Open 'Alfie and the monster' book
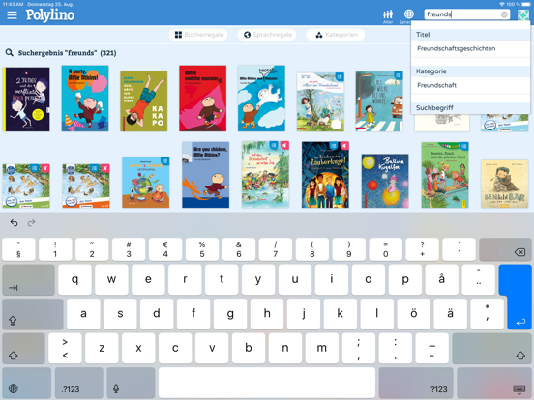534x400 pixels. pos(202,99)
